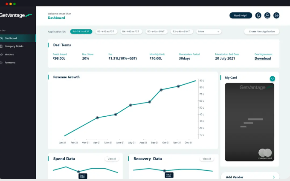This screenshot has height=181, width=290.
Task: Collapse the My Card panel chevron
Action: (273, 78)
